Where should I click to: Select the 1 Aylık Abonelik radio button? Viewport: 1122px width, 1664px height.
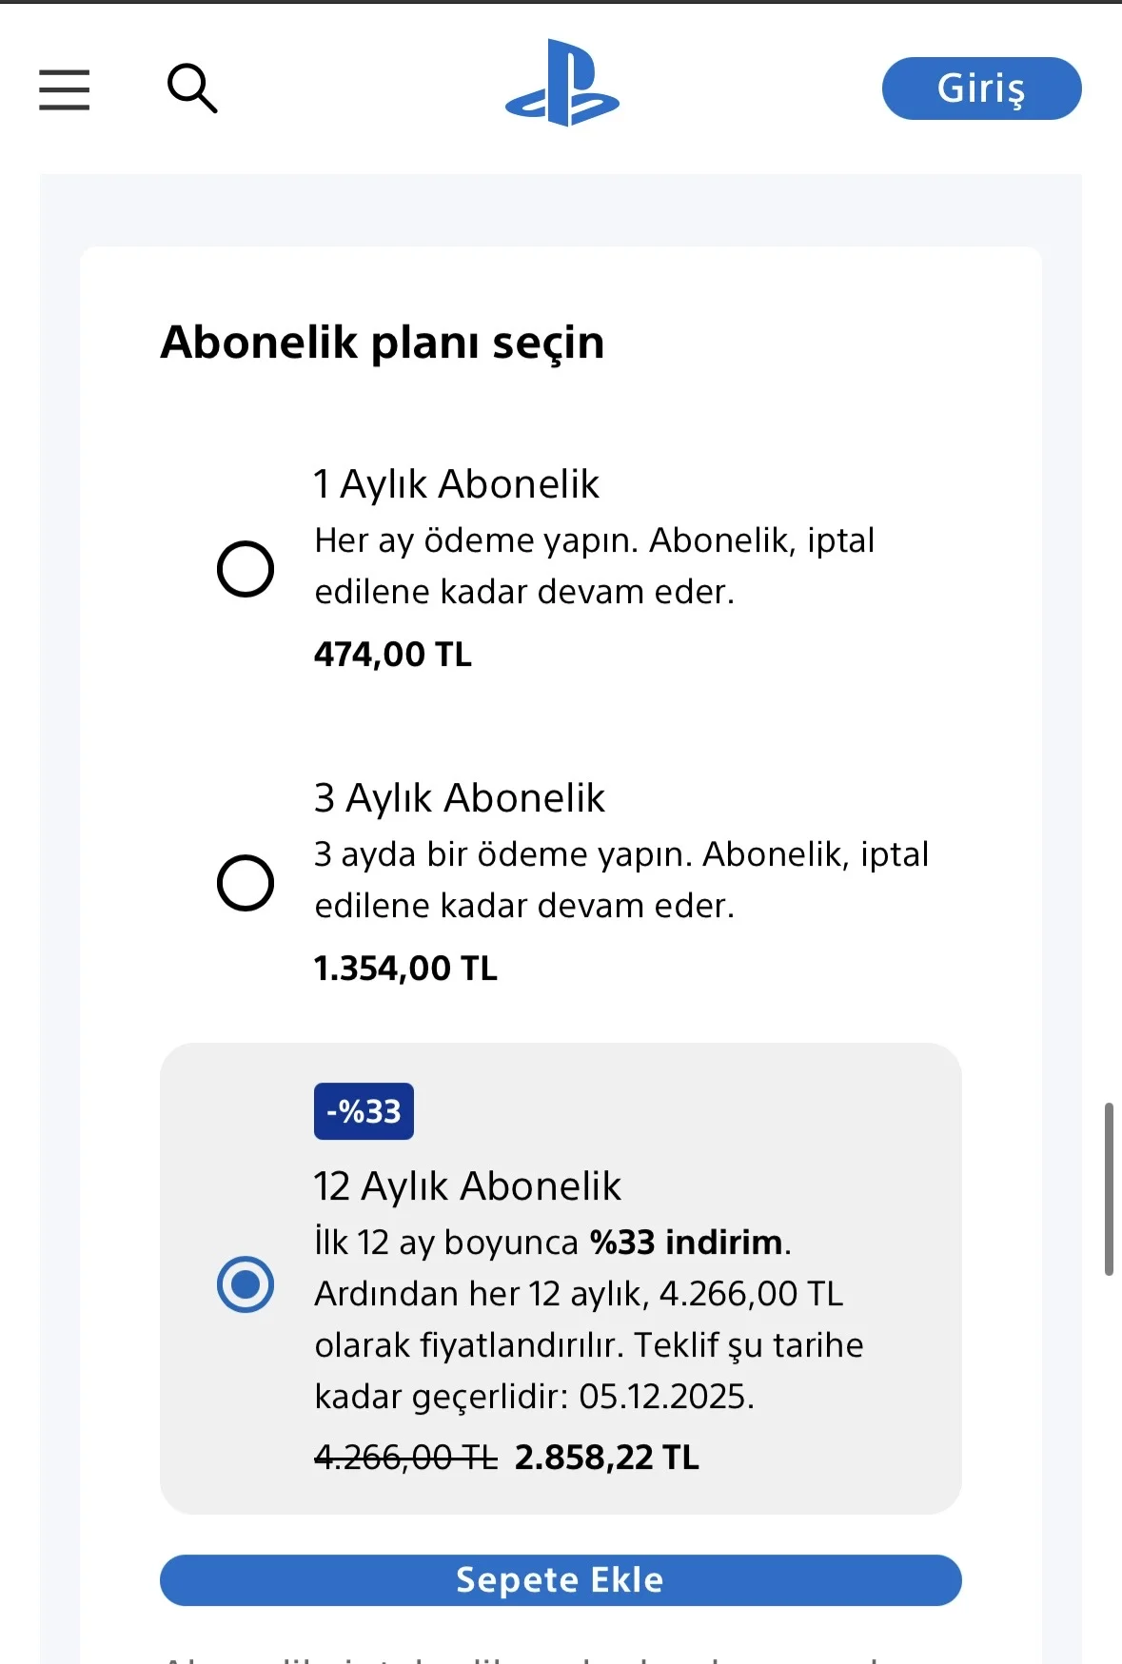(246, 569)
